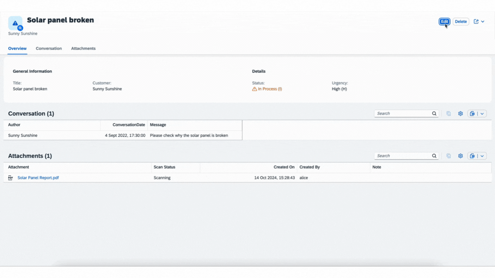The width and height of the screenshot is (495, 278).
Task: Click the copy icon in the Conversation toolbar
Action: point(449,113)
